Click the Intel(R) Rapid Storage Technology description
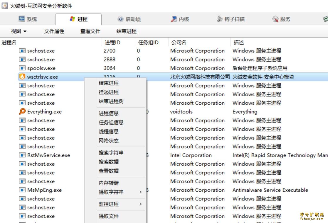The width and height of the screenshot is (328, 223). pyautogui.click(x=280, y=155)
